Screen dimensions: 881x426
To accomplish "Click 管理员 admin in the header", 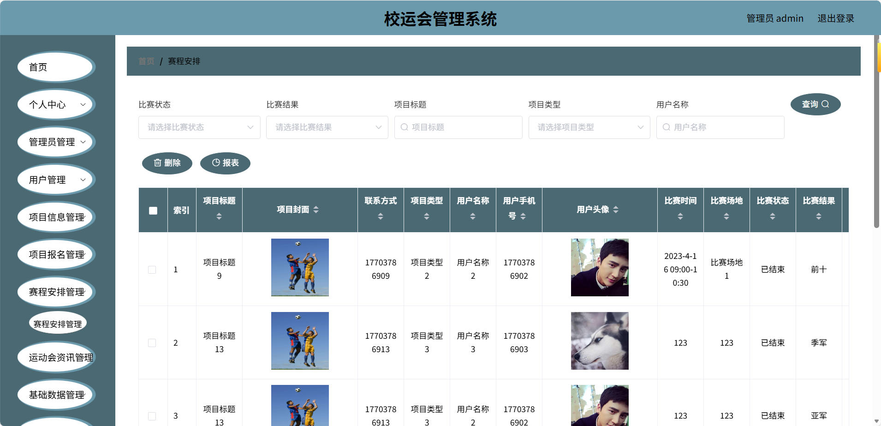I will (x=775, y=18).
